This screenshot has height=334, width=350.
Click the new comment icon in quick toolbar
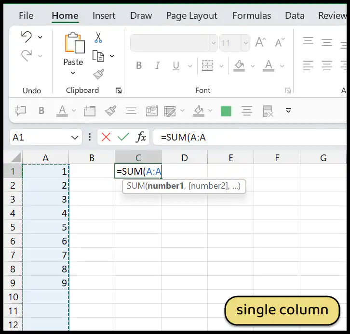21,111
